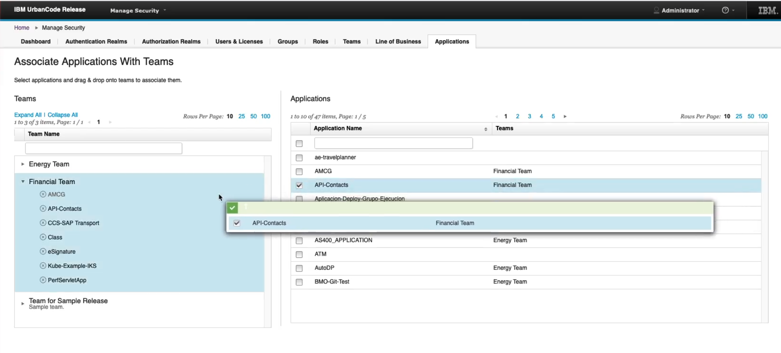
Task: Expand Team for Sample Release node
Action: pos(23,303)
